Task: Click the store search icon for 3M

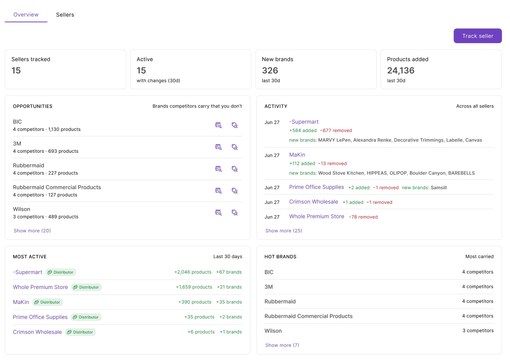Action: (218, 147)
